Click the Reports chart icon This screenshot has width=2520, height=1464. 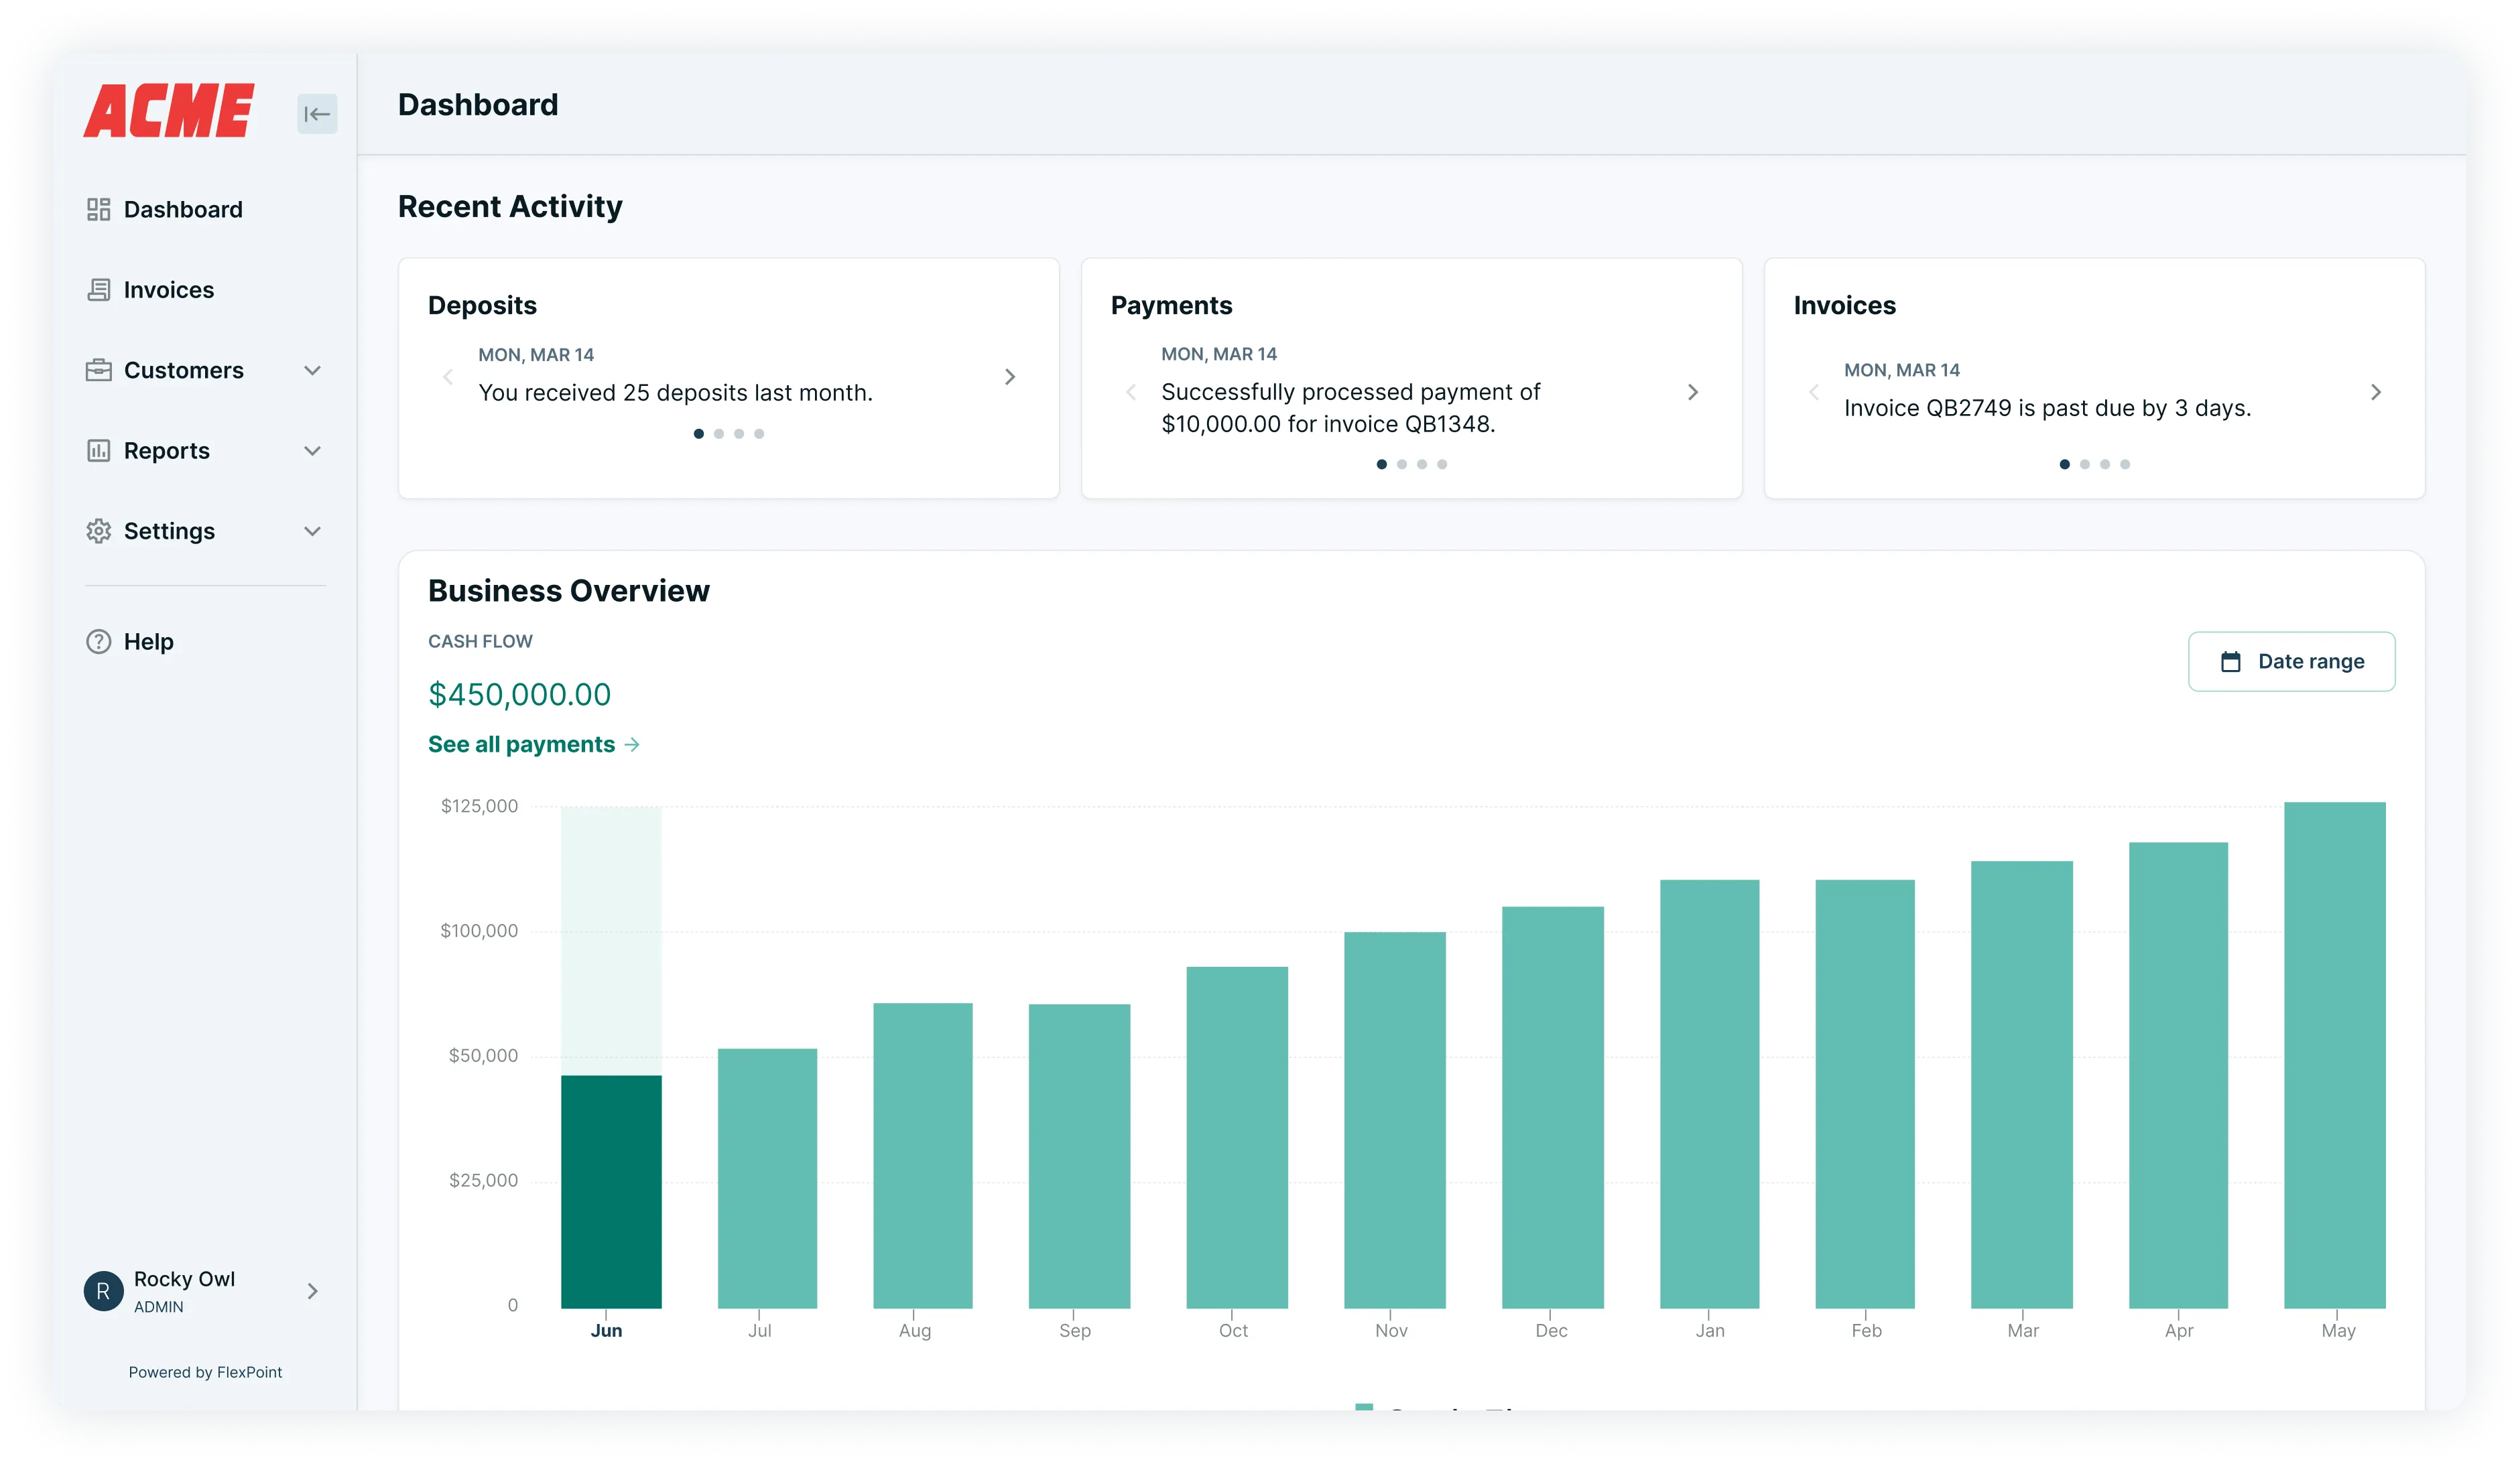99,450
